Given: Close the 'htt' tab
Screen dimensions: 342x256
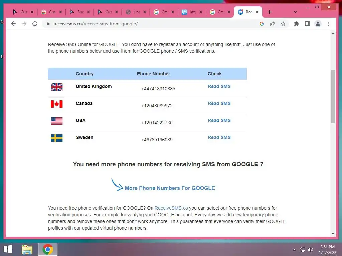Looking at the screenshot, I should [x=201, y=12].
